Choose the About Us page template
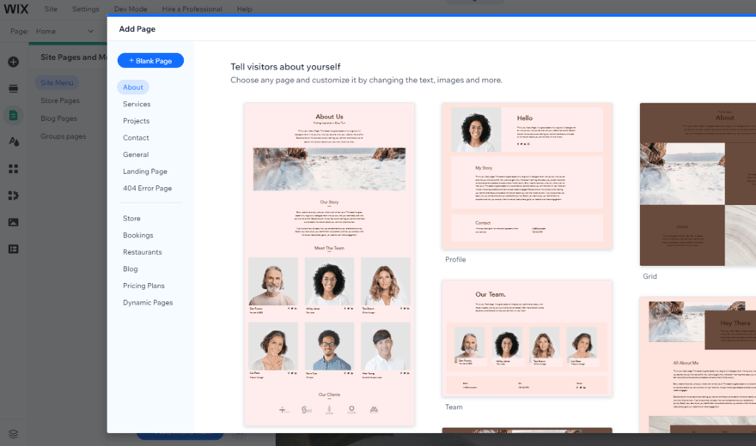This screenshot has height=446, width=756. click(x=329, y=264)
